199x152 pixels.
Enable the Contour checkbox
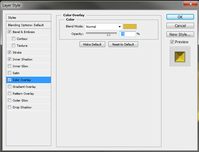coord(13,39)
